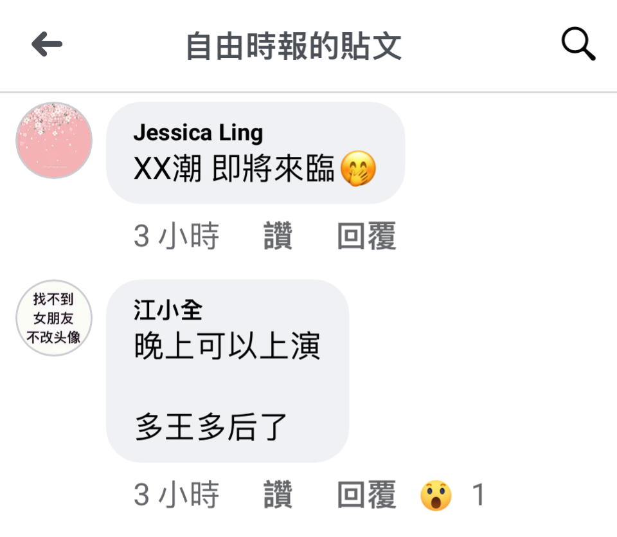Reply to Jessica Ling's comment via 回覆
Image resolution: width=617 pixels, height=537 pixels.
tap(367, 236)
